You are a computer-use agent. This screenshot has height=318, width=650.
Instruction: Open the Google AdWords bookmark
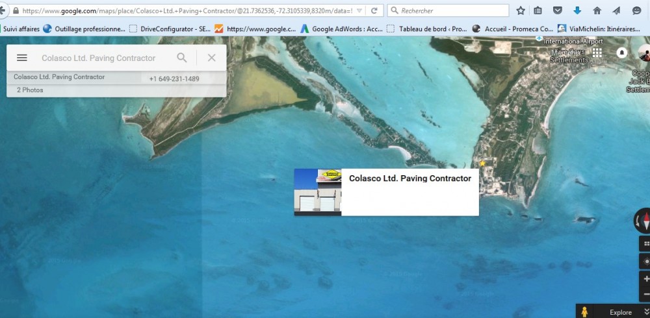point(342,29)
